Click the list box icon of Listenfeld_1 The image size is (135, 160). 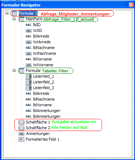coord(29,76)
